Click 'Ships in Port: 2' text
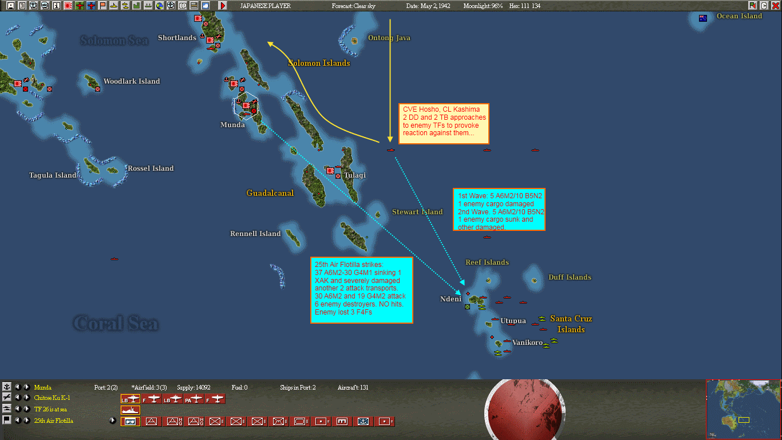 (x=298, y=388)
